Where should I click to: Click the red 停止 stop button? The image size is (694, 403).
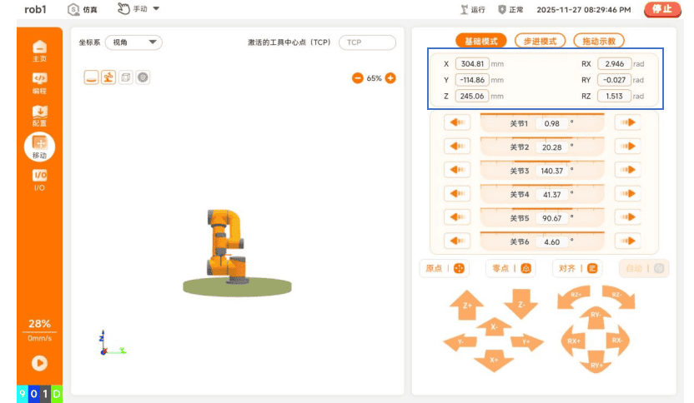coord(662,9)
